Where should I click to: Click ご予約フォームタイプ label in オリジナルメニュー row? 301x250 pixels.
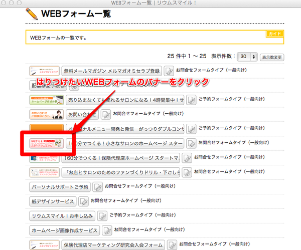231,128
